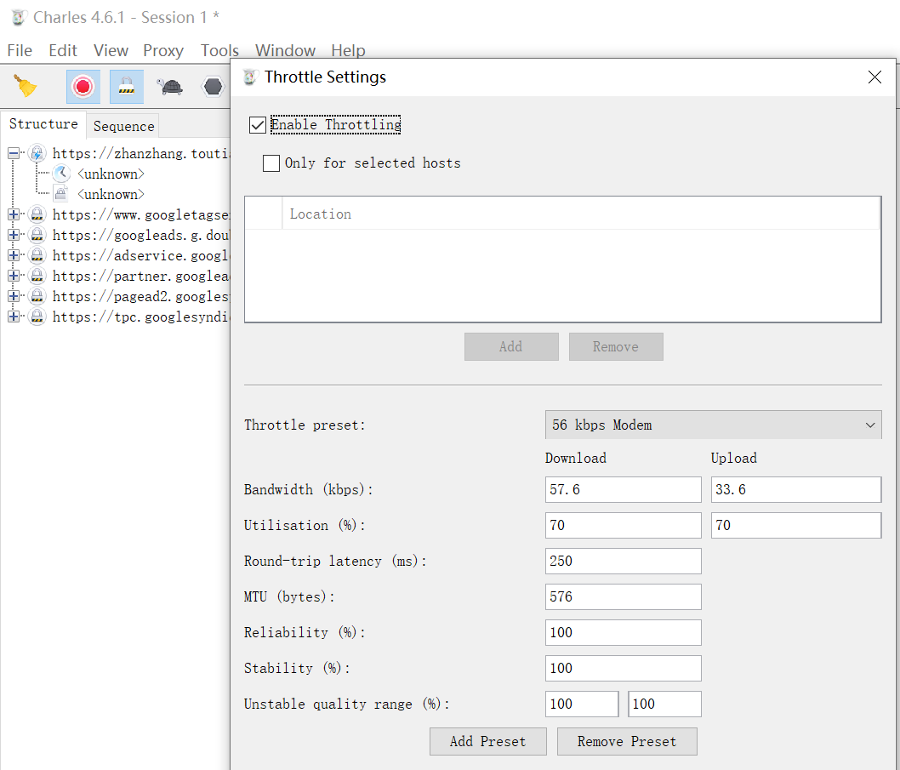This screenshot has width=900, height=770.
Task: Toggle SSL proxying padlock toolbar icon
Action: click(x=126, y=87)
